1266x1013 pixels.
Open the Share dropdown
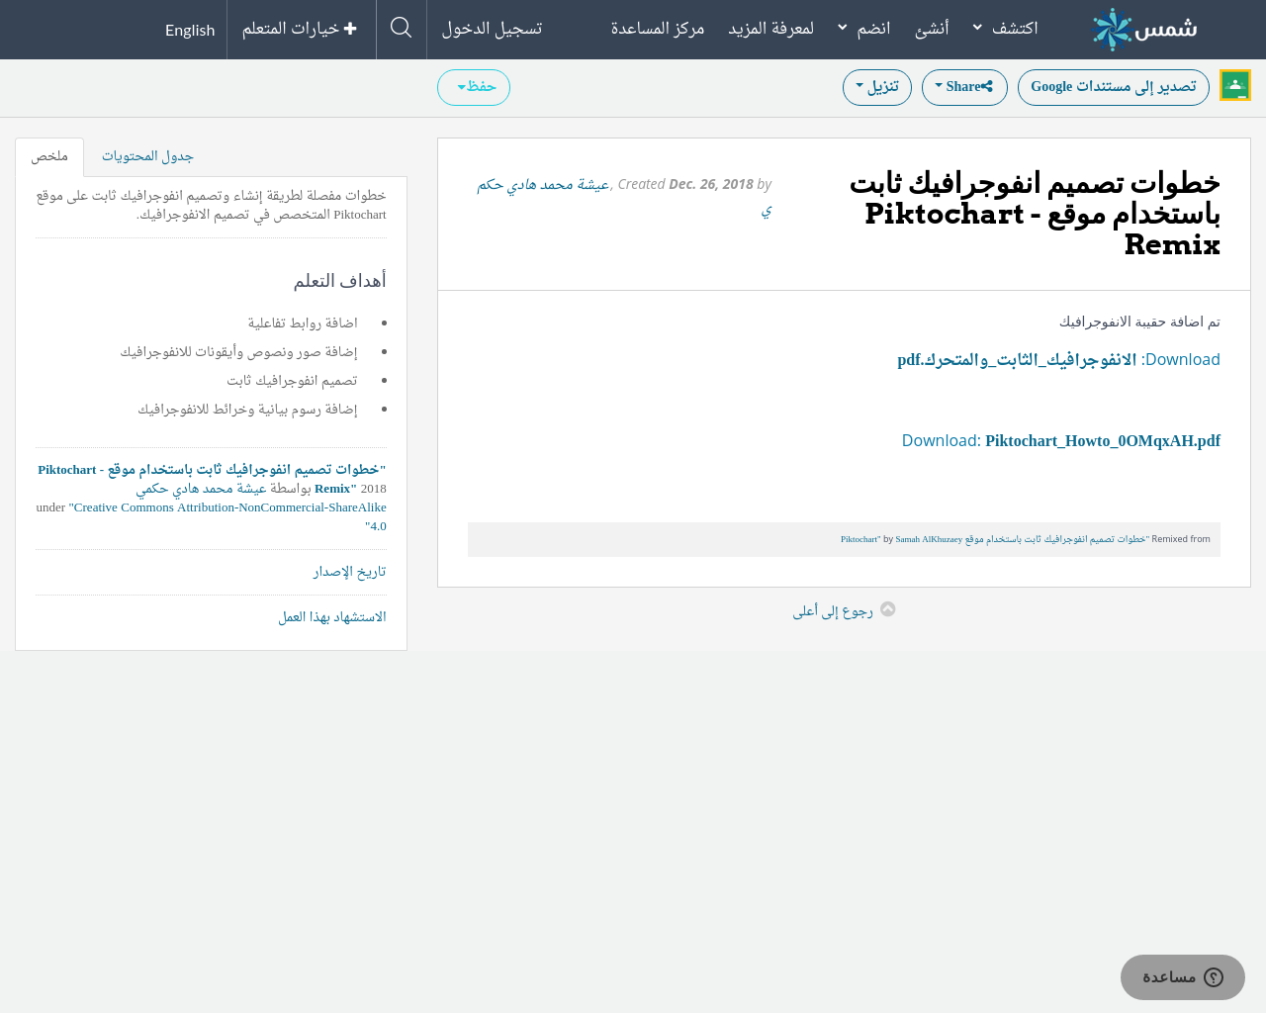[963, 87]
